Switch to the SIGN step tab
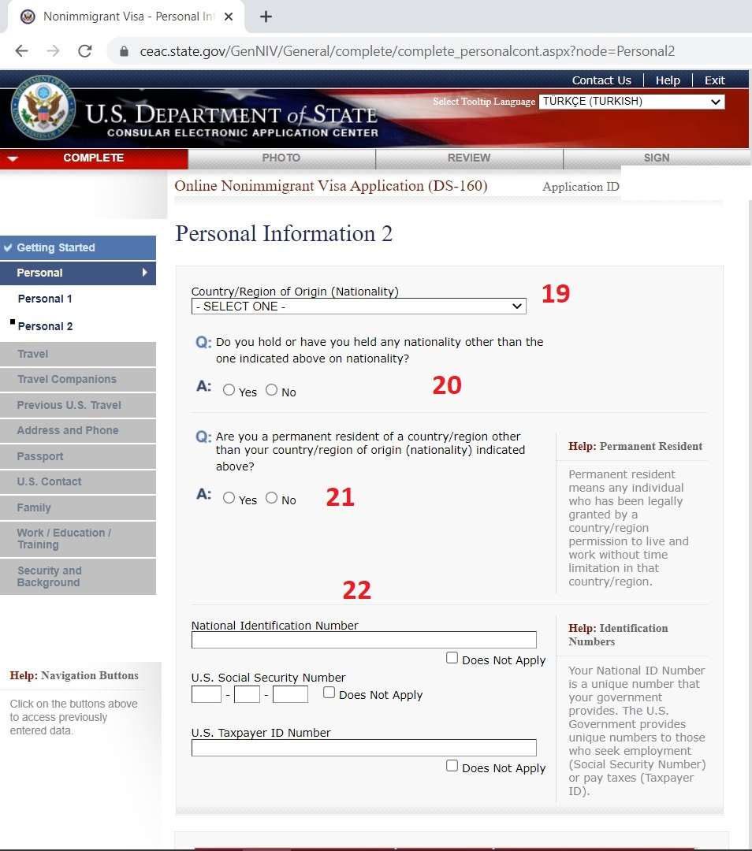 click(657, 158)
